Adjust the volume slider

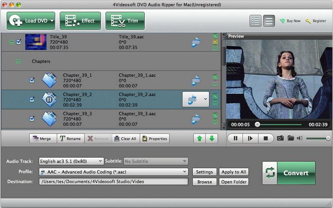(x=318, y=138)
